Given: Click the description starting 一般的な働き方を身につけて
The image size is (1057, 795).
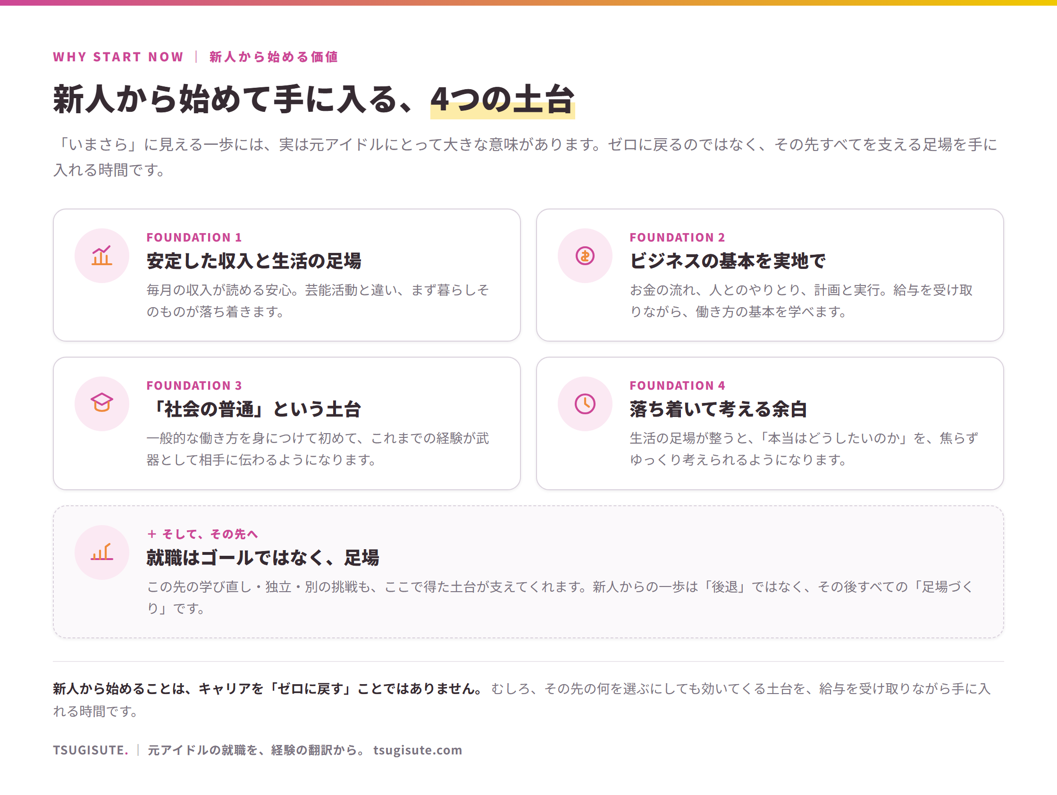Looking at the screenshot, I should [x=318, y=449].
